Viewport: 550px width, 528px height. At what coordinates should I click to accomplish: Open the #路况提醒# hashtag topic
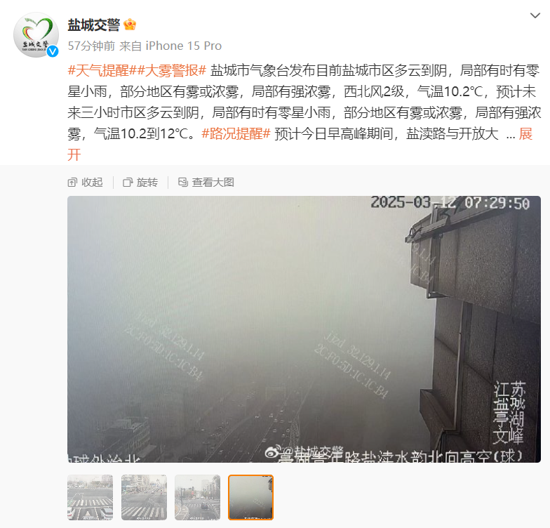click(236, 133)
